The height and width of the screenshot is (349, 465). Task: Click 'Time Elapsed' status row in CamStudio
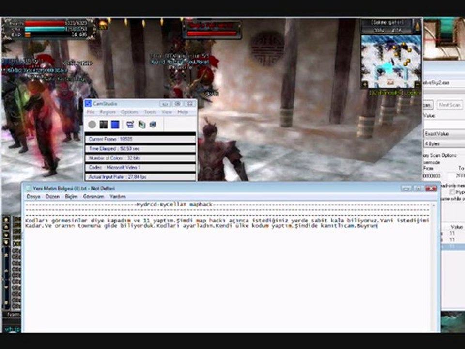140,148
